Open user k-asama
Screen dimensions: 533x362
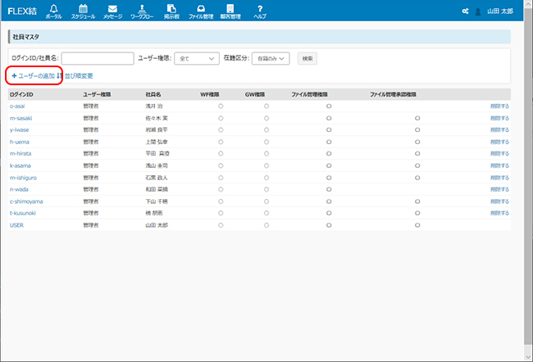click(20, 165)
